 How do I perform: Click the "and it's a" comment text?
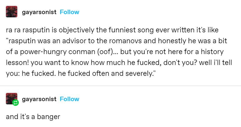click(21, 117)
